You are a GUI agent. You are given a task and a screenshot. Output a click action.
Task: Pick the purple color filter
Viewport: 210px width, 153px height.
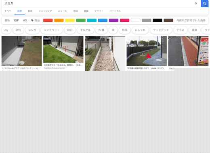113,20
